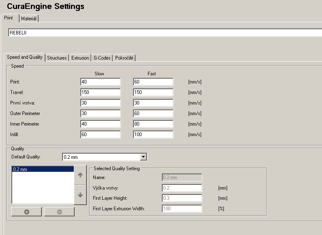Open the Structures tab

click(x=57, y=58)
